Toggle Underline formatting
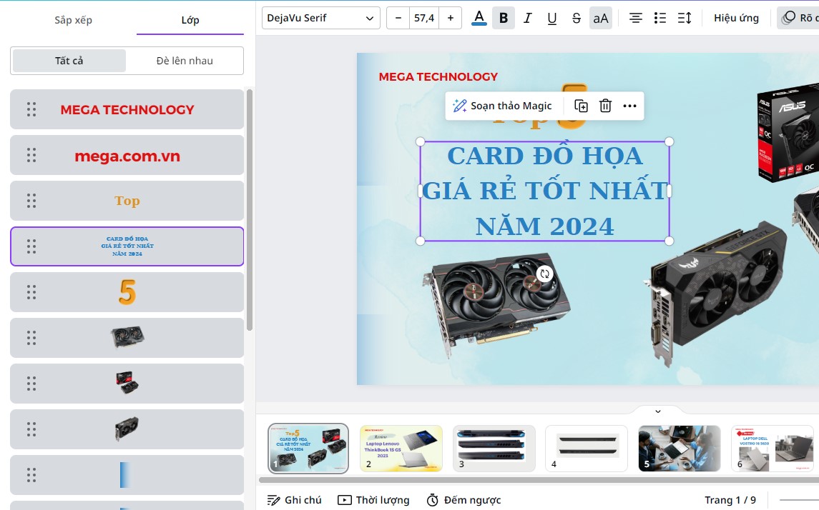The width and height of the screenshot is (819, 510). point(551,19)
